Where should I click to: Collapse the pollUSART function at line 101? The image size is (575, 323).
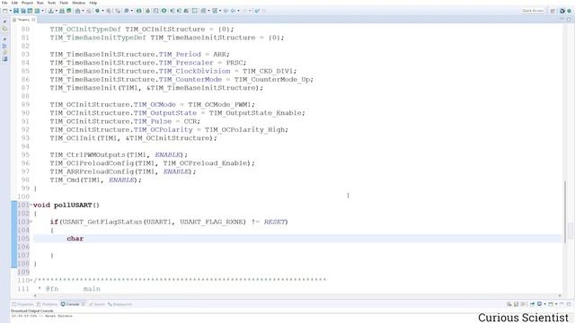[31, 205]
